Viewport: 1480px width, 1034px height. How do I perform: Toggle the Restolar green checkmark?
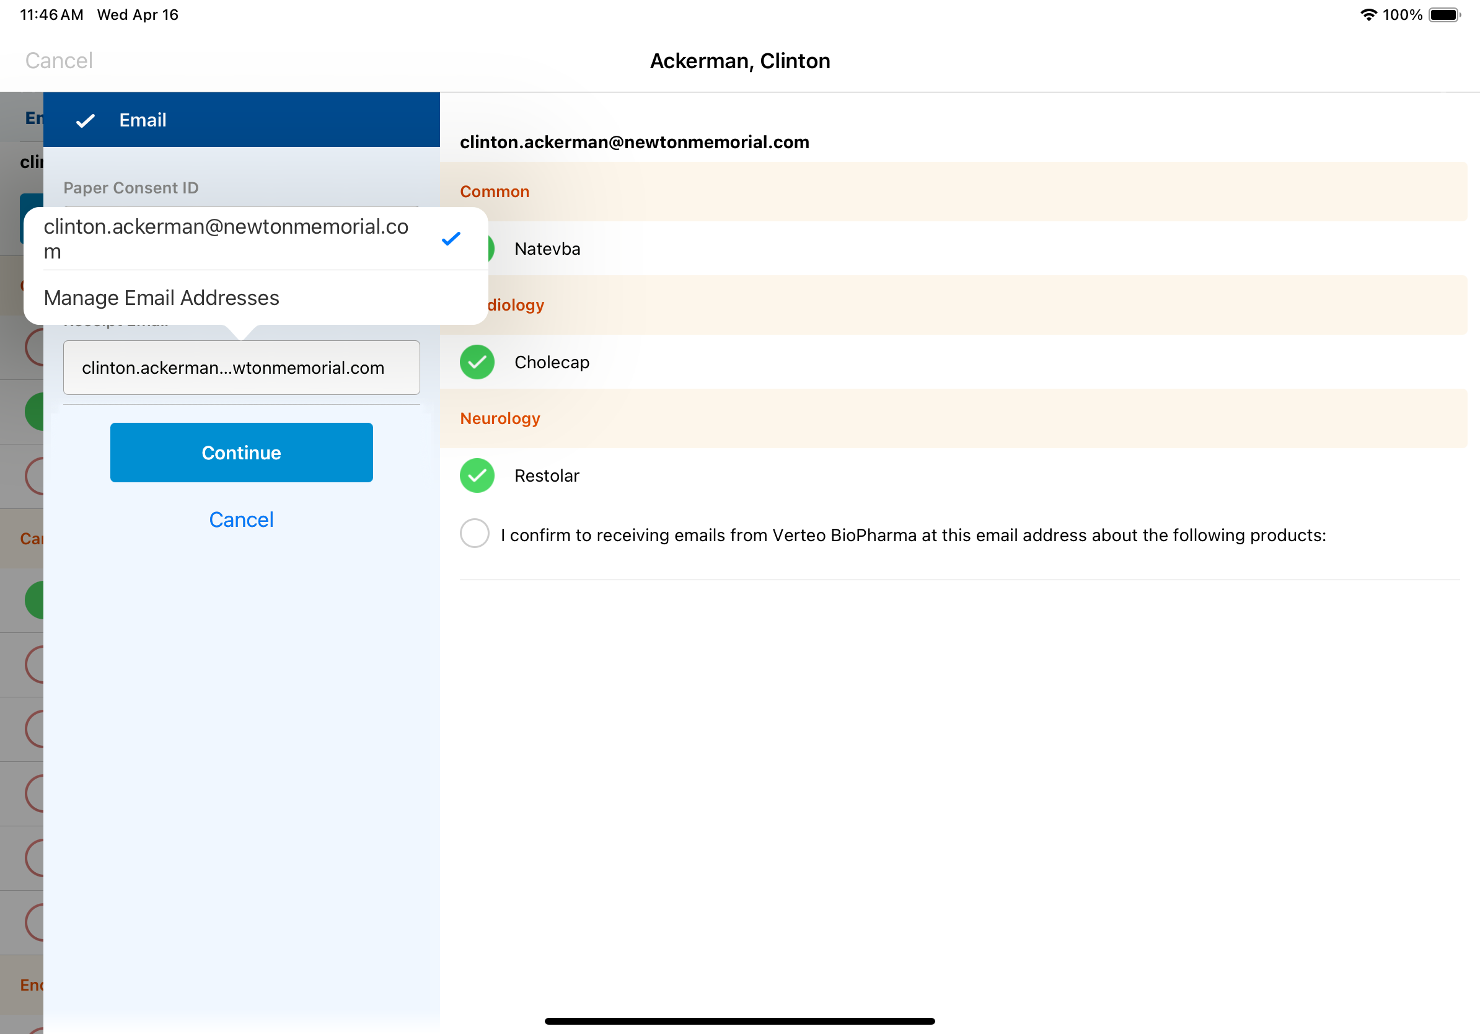[x=477, y=475]
